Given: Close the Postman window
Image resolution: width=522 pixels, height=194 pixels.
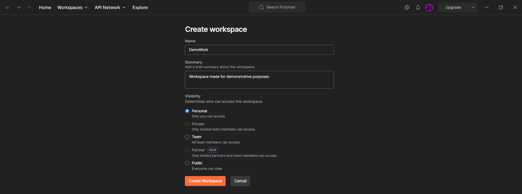Looking at the screenshot, I should [515, 7].
